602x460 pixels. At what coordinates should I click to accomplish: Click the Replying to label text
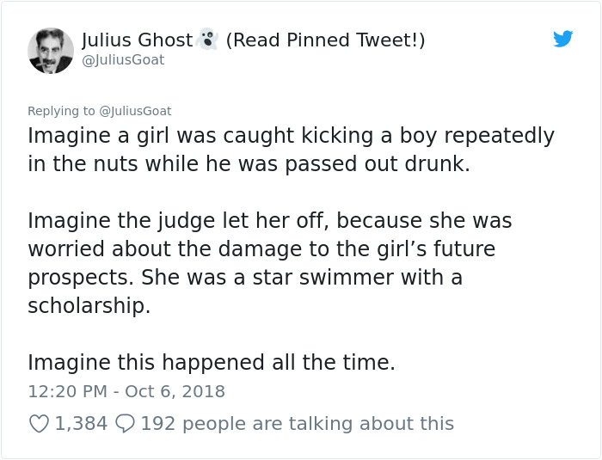click(62, 111)
